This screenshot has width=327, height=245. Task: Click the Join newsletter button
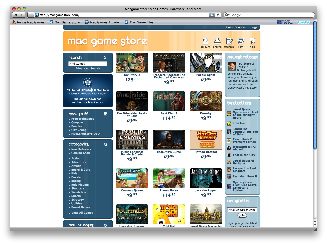tap(242, 215)
